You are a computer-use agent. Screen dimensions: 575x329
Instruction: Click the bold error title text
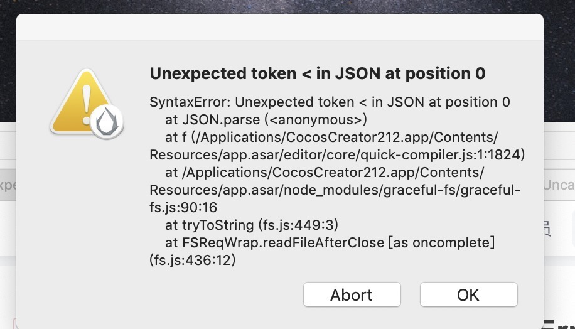click(x=317, y=73)
